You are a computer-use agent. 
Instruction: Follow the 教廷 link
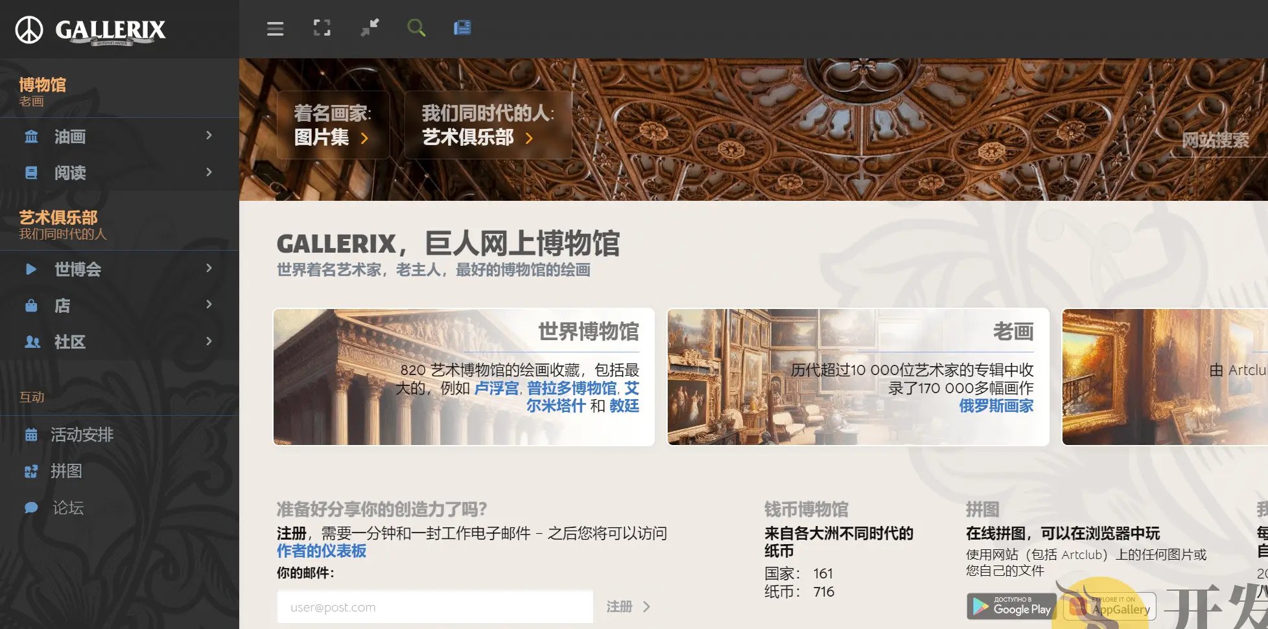point(624,406)
